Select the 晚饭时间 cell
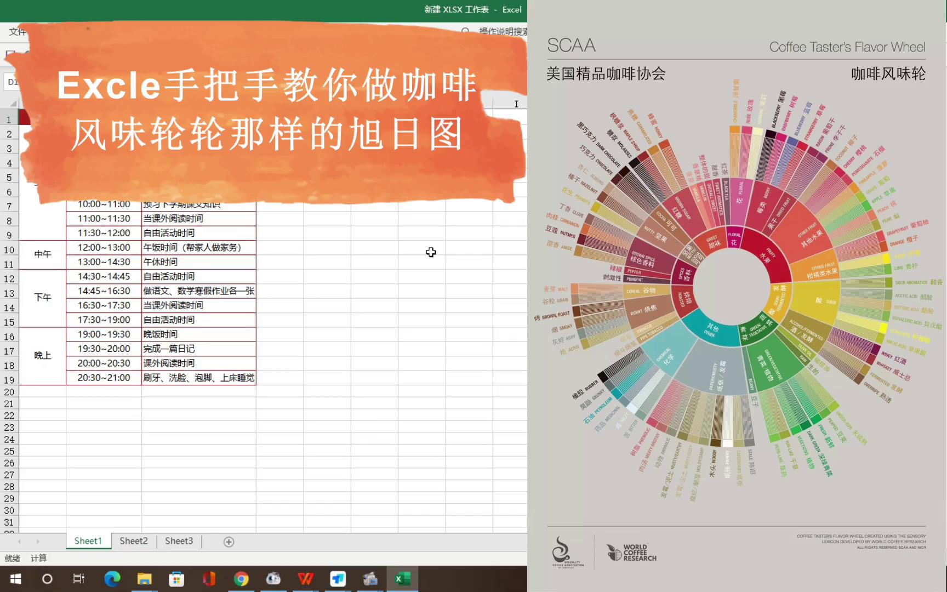 coord(199,334)
